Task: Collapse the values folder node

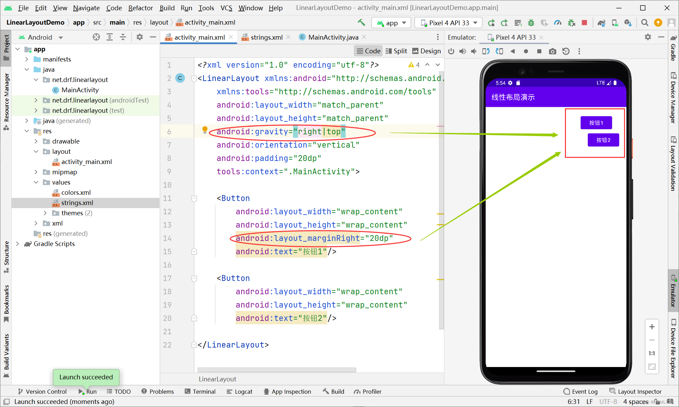Action: click(x=36, y=182)
